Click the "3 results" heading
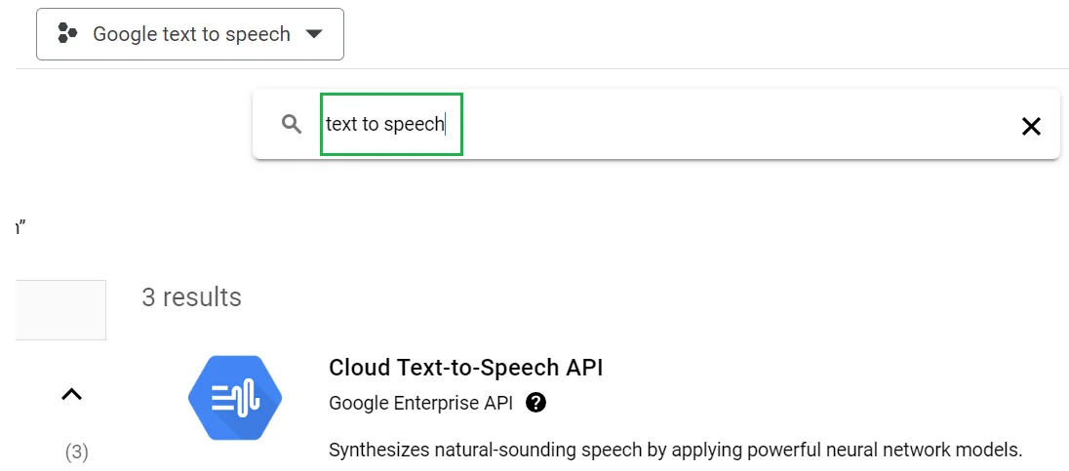The height and width of the screenshot is (471, 1069). tap(191, 297)
